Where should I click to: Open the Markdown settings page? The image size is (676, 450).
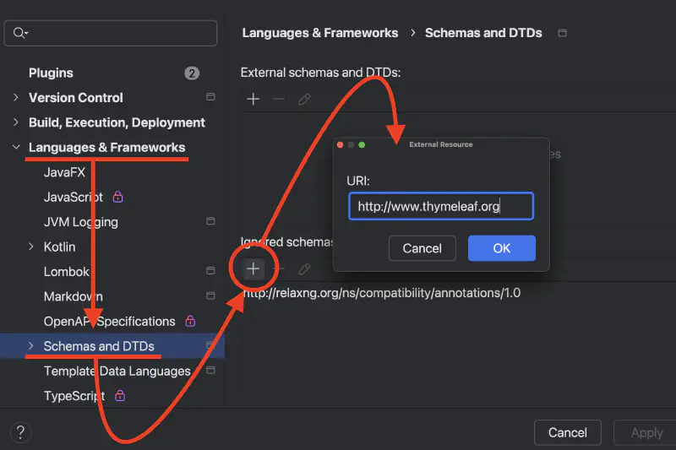pos(73,296)
